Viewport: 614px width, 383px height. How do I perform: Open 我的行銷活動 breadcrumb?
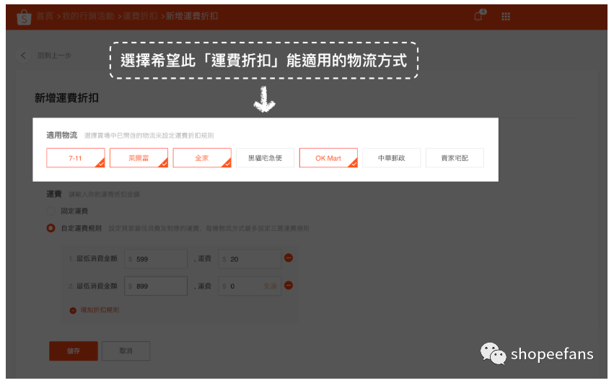88,16
